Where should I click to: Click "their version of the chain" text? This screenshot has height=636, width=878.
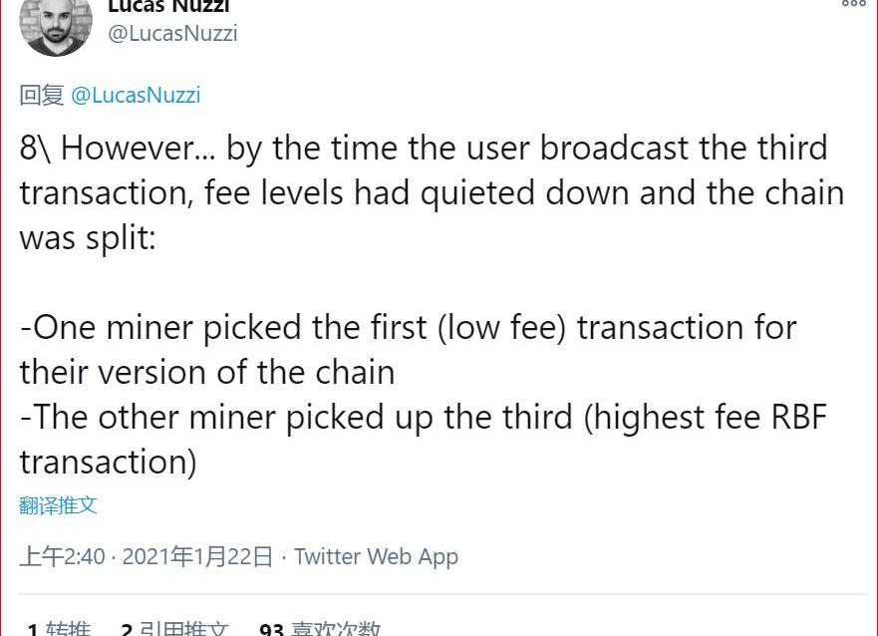[207, 372]
